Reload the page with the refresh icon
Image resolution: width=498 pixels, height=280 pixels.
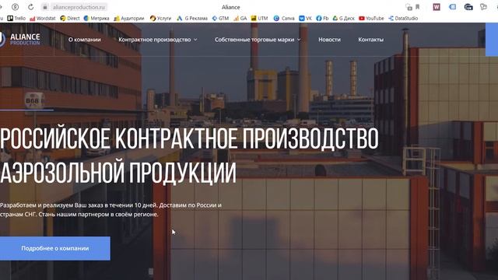[31, 7]
